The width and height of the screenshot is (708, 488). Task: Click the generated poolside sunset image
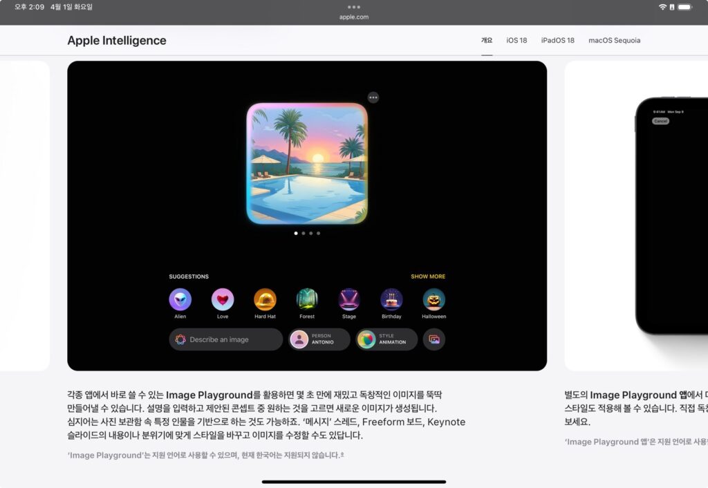[307, 163]
